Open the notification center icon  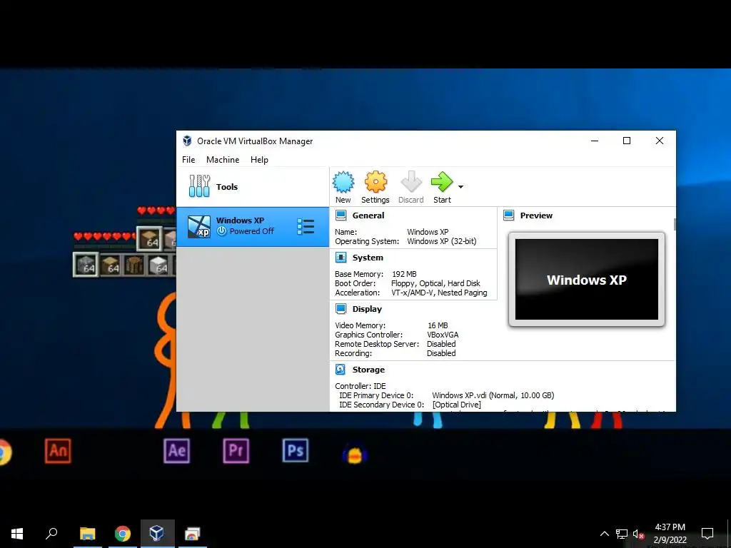click(707, 533)
